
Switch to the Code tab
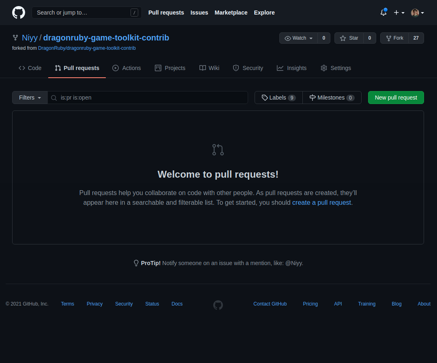[x=30, y=68]
